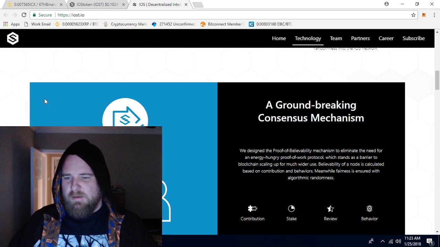Viewport: 440px width, 247px height.
Task: Open the Home nav link
Action: (x=279, y=38)
